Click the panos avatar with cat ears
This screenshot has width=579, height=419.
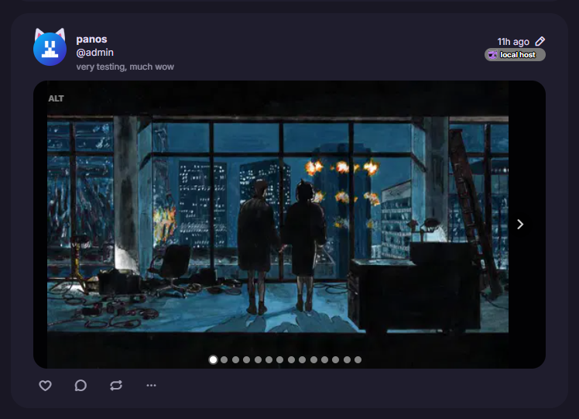pyautogui.click(x=50, y=47)
